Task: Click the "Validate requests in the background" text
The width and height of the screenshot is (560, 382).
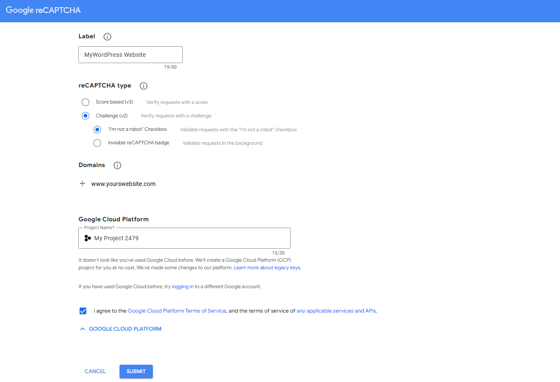Action: click(x=222, y=143)
